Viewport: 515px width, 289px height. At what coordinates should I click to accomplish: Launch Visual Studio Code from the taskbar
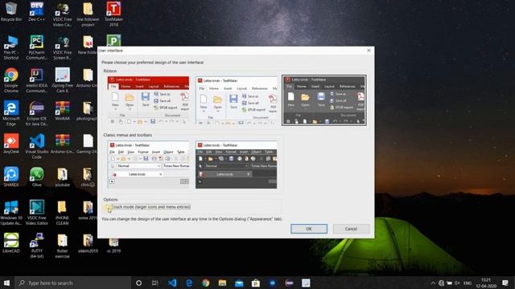coord(172,283)
